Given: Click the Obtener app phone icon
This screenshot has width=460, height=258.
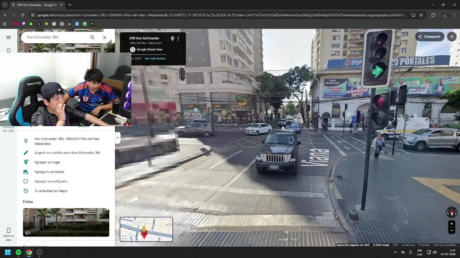Looking at the screenshot, I should [9, 230].
